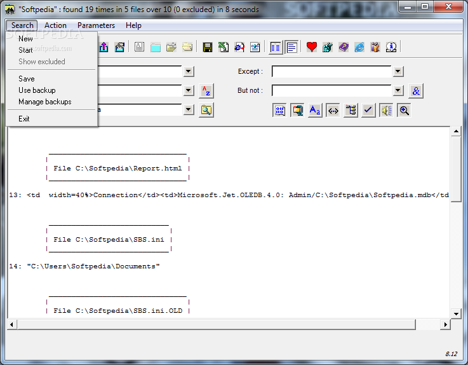The height and width of the screenshot is (365, 468).
Task: Open the dropdown beside folder browse button
Action: (189, 110)
